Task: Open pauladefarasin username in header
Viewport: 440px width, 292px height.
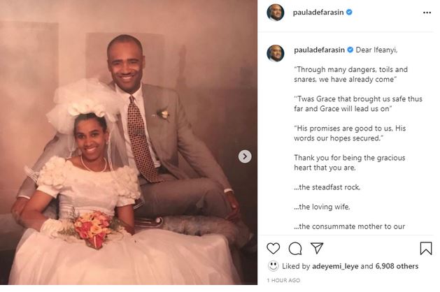Action: [x=318, y=13]
